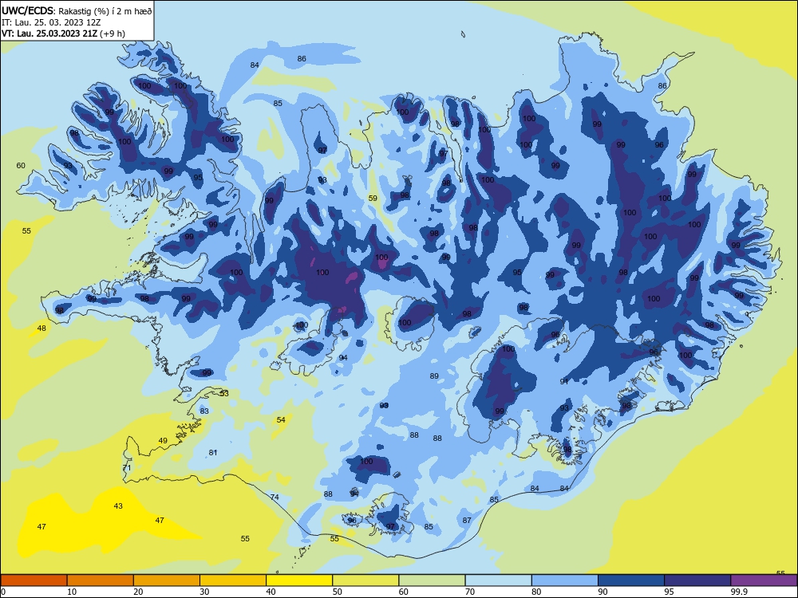Click the bright yellow 40–50 legend swatch
The height and width of the screenshot is (598, 798).
coord(299,580)
